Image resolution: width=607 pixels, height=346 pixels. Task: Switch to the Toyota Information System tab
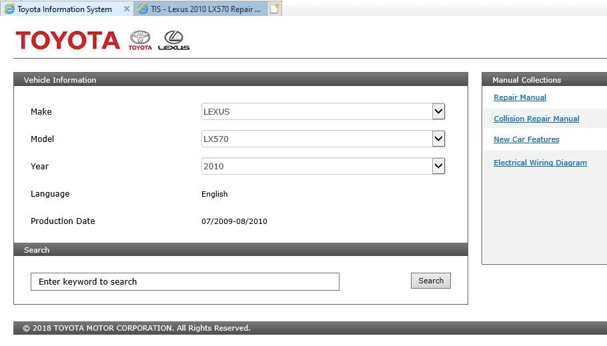(64, 9)
